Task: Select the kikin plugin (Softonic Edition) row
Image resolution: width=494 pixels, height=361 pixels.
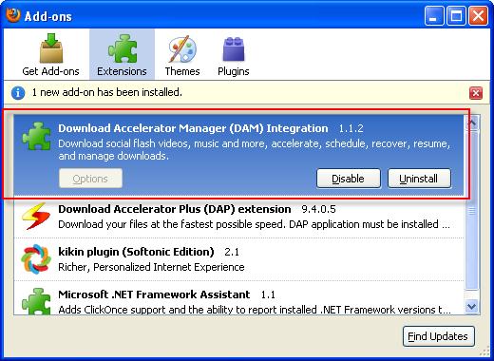Action: coord(239,259)
